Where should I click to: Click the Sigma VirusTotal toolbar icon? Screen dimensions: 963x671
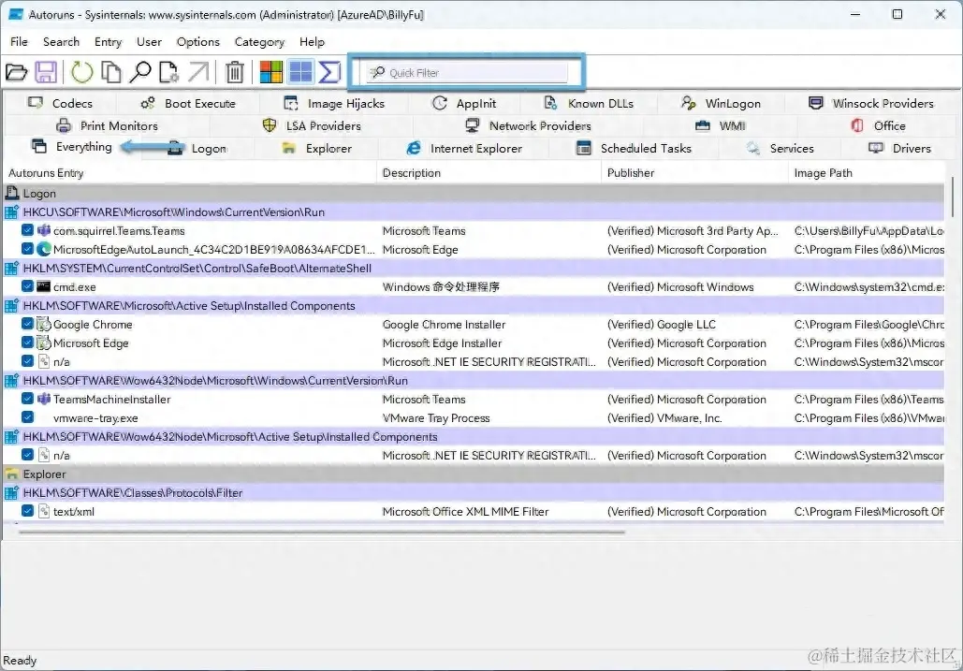329,72
